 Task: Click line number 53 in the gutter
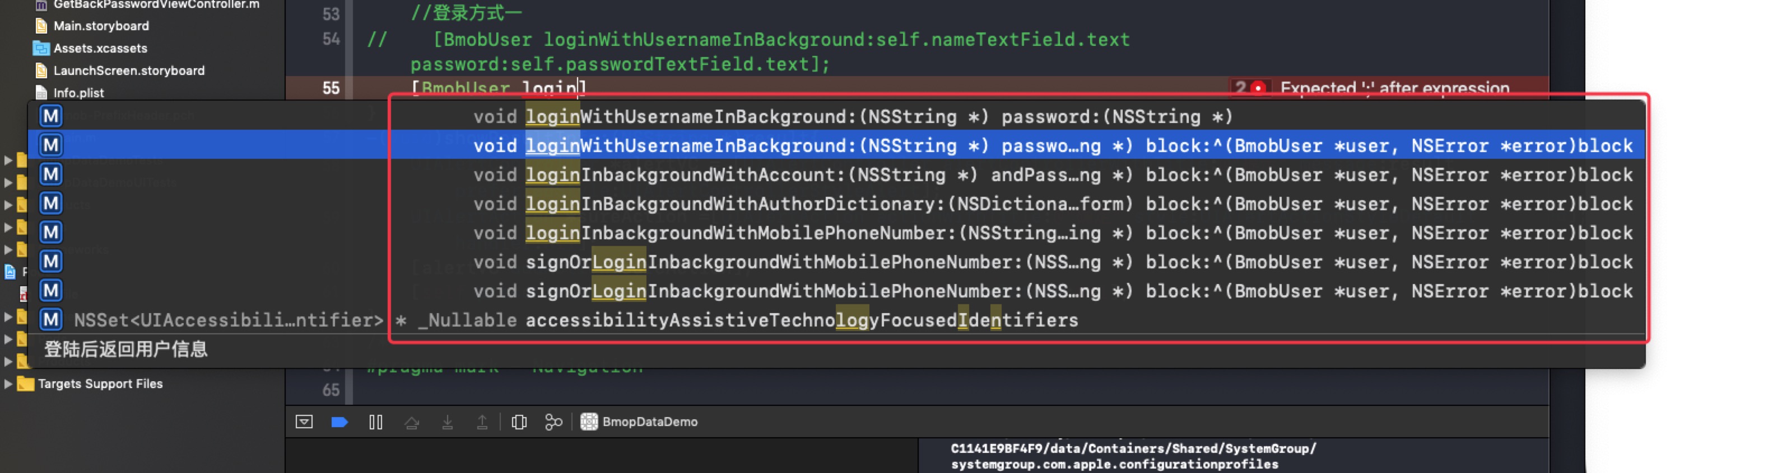(331, 15)
